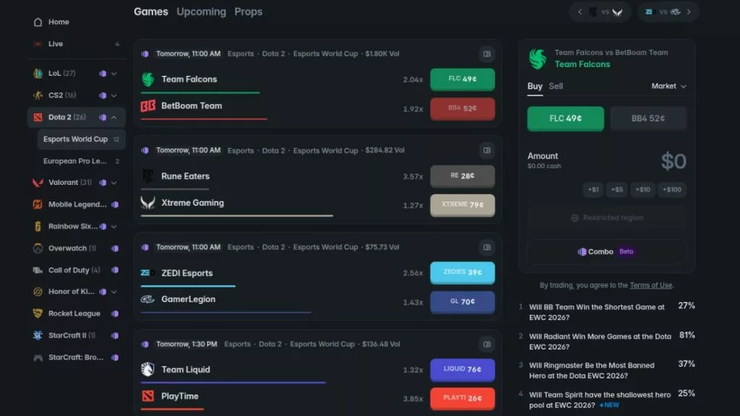Select the Rainbow Six icon
The image size is (740, 416).
[38, 226]
